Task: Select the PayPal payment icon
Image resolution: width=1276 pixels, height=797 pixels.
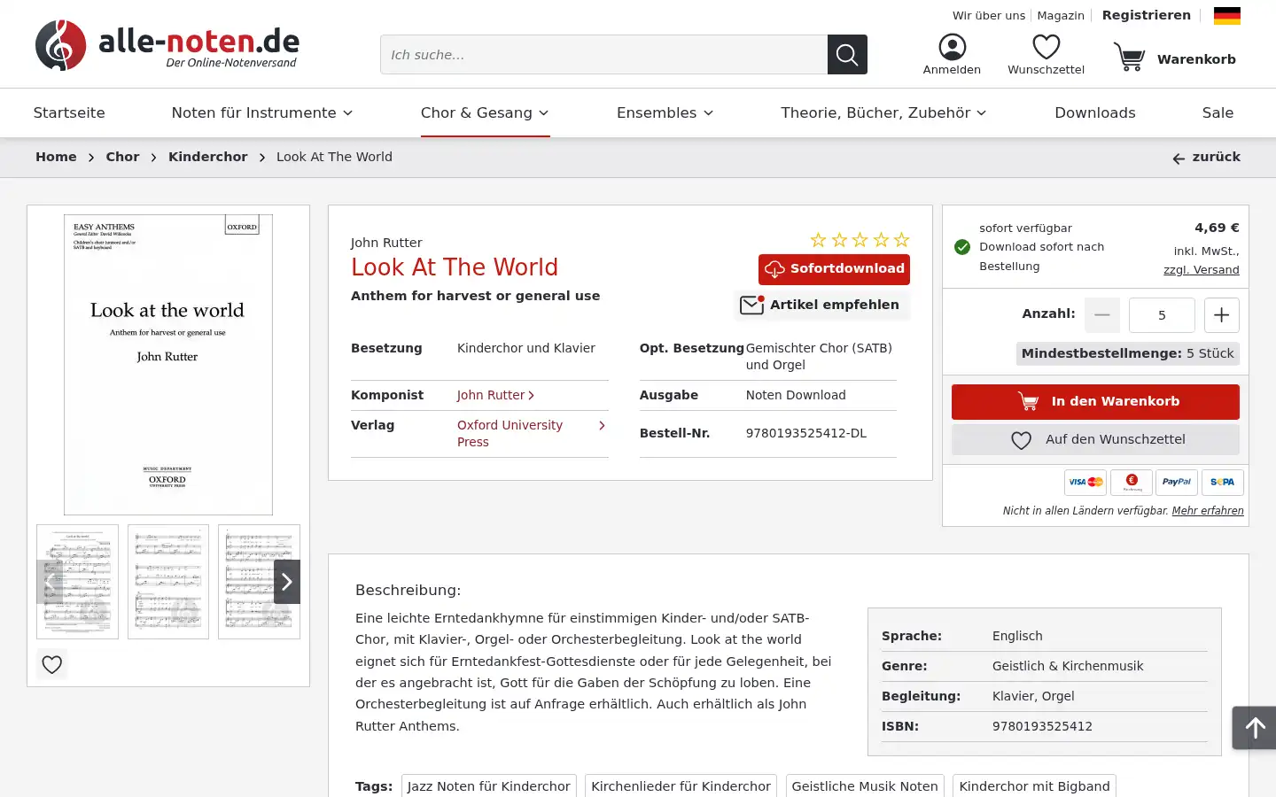Action: [x=1177, y=483]
